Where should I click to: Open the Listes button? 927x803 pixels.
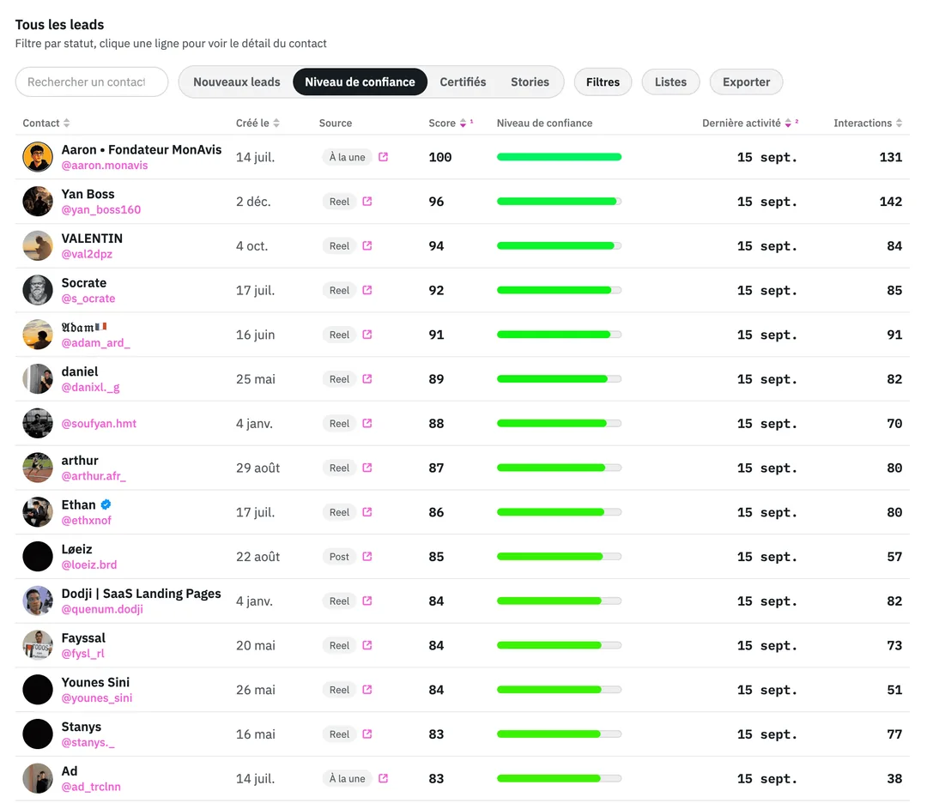[670, 82]
